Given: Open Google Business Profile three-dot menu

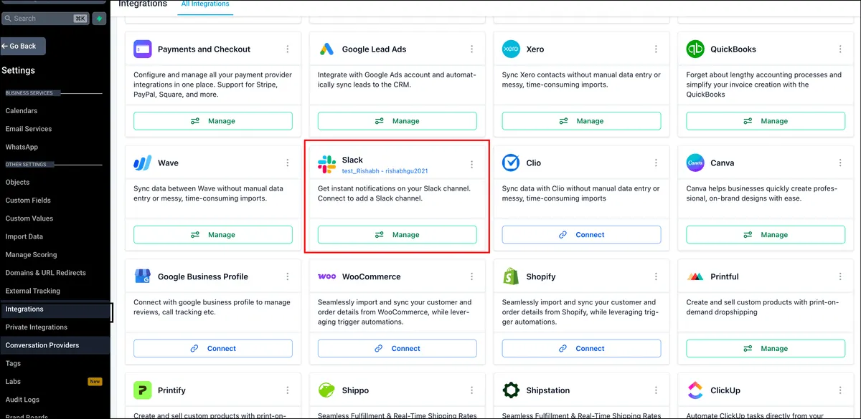Looking at the screenshot, I should (288, 276).
